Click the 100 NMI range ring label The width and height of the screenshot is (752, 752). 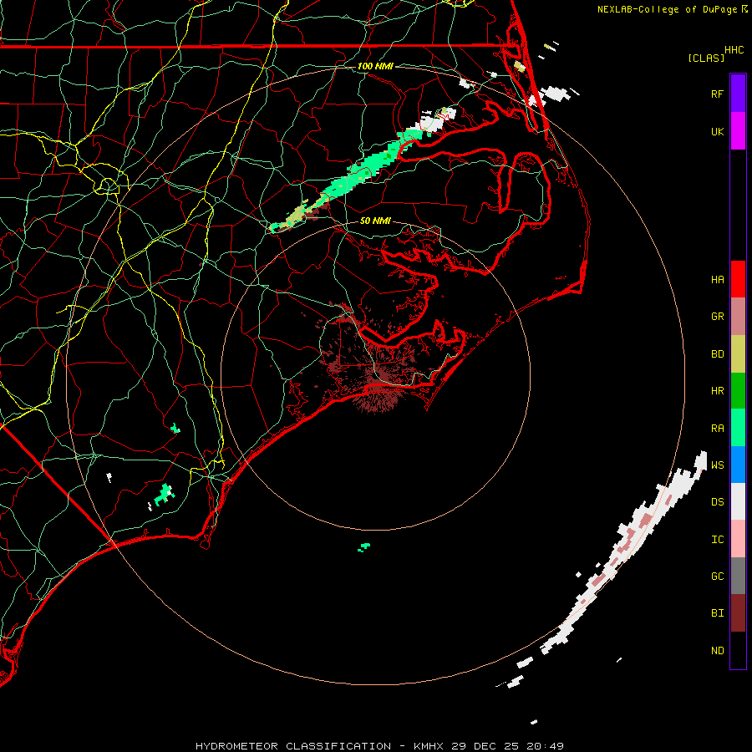375,66
